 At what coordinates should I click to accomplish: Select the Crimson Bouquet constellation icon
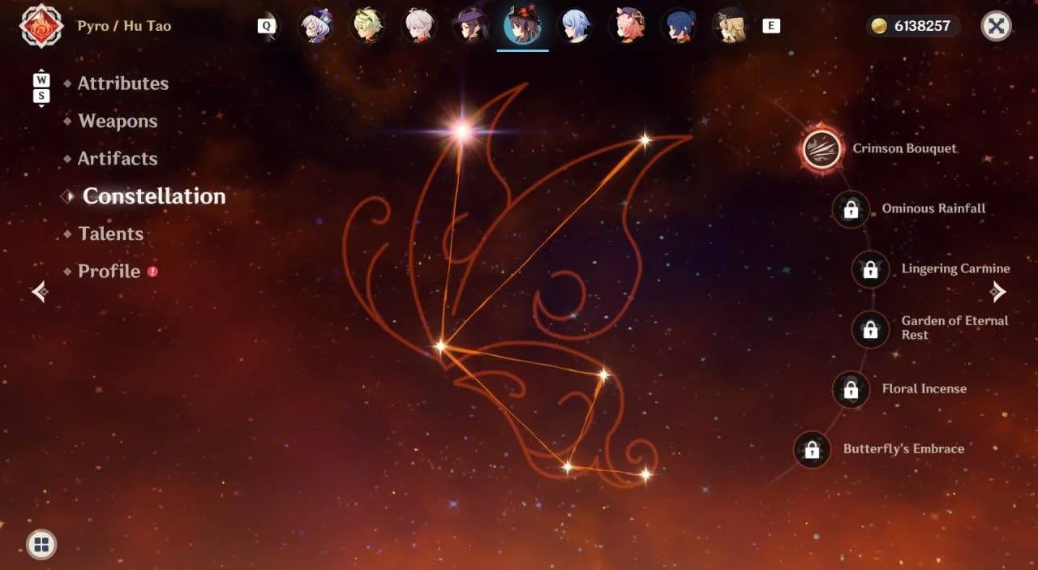822,149
